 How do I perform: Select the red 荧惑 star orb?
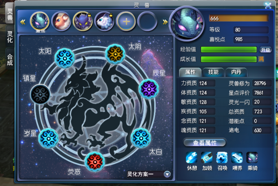(x=95, y=161)
